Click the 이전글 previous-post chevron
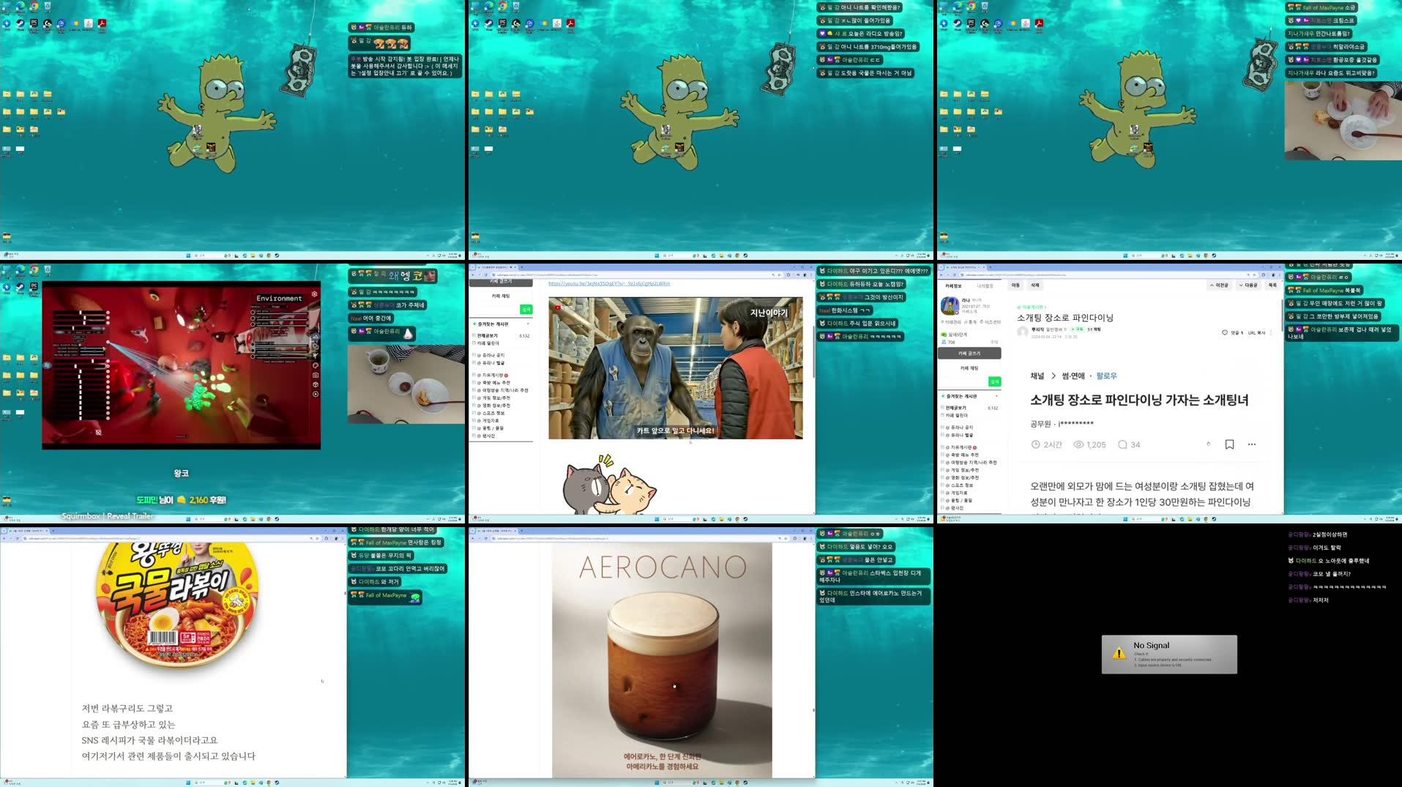 pos(1212,286)
